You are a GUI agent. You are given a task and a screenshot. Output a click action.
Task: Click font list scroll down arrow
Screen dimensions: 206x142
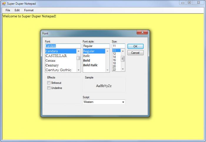pos(79,70)
